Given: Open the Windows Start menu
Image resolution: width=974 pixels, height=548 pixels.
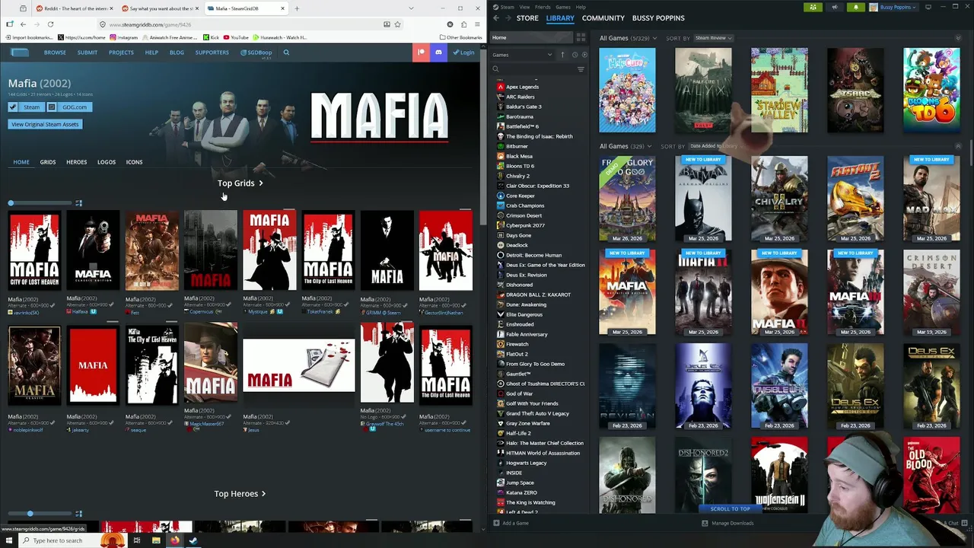Looking at the screenshot, I should (x=9, y=540).
